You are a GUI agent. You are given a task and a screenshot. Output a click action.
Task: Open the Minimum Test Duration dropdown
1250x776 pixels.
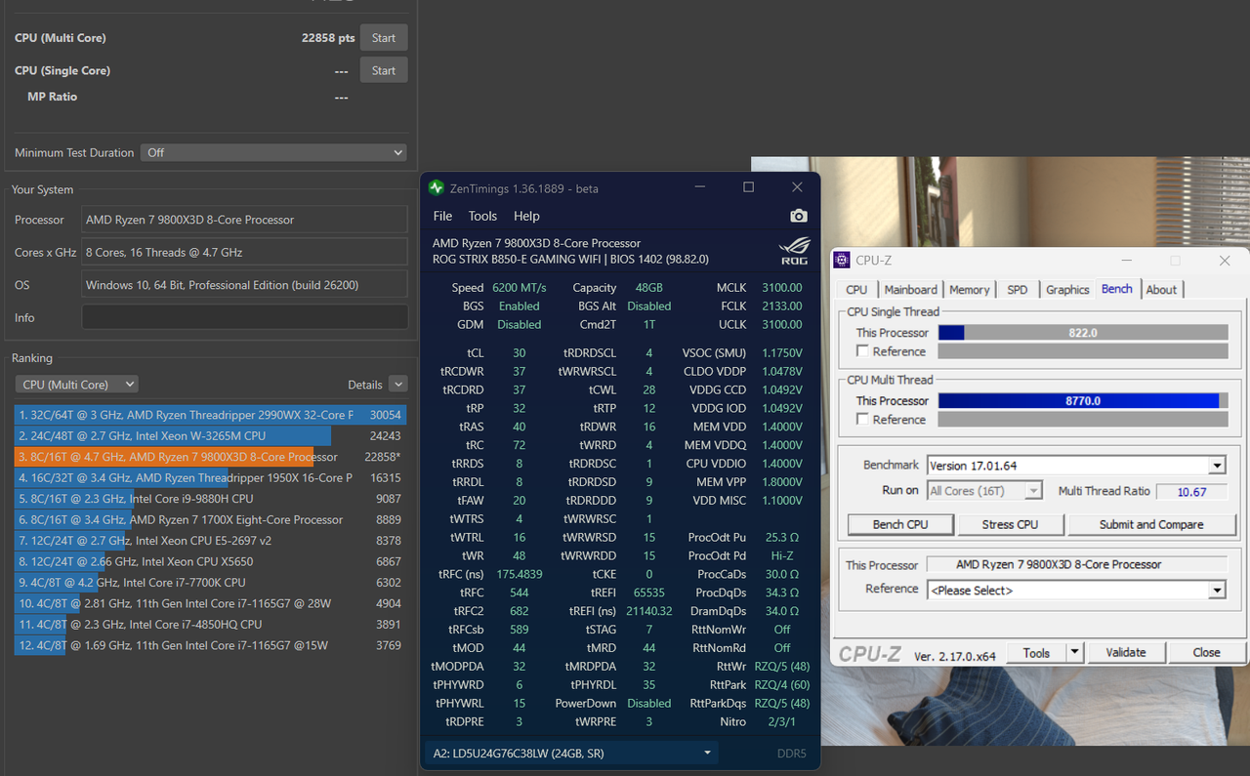pos(273,152)
